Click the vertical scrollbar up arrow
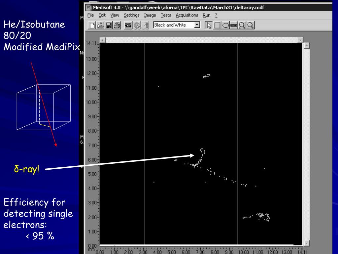The width and height of the screenshot is (338, 254). pos(307,46)
